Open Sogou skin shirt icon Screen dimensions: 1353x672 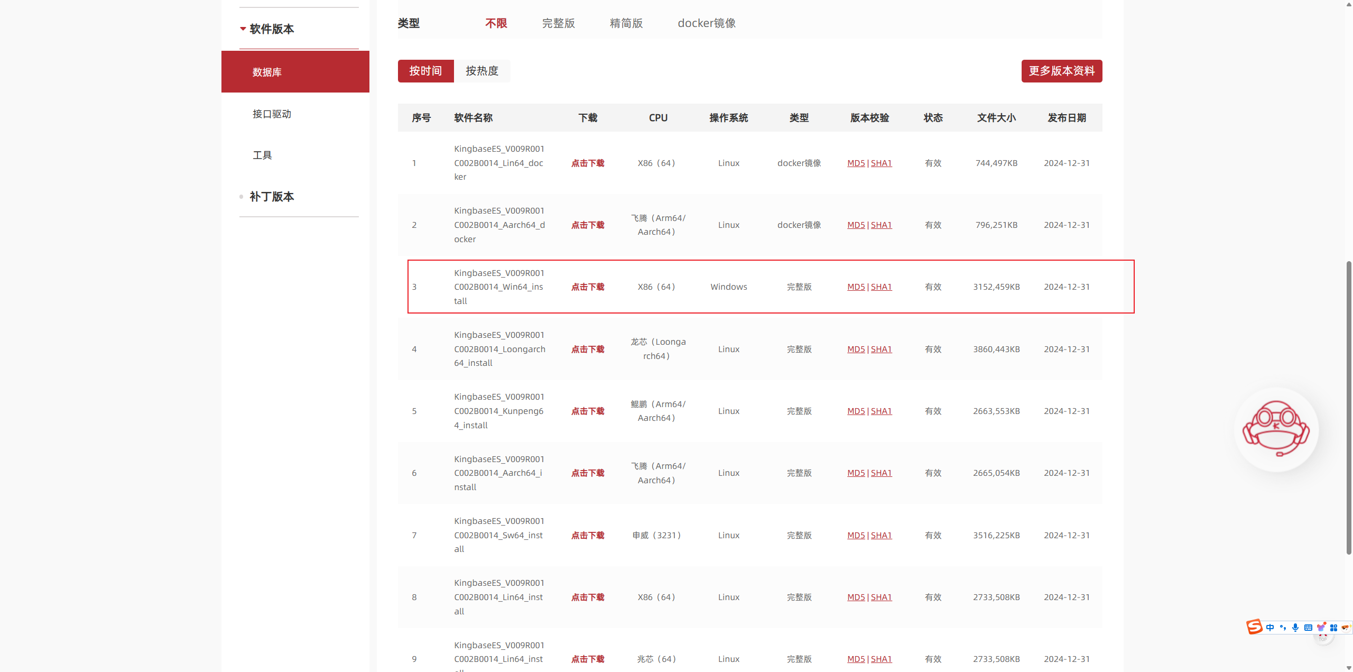[1321, 628]
